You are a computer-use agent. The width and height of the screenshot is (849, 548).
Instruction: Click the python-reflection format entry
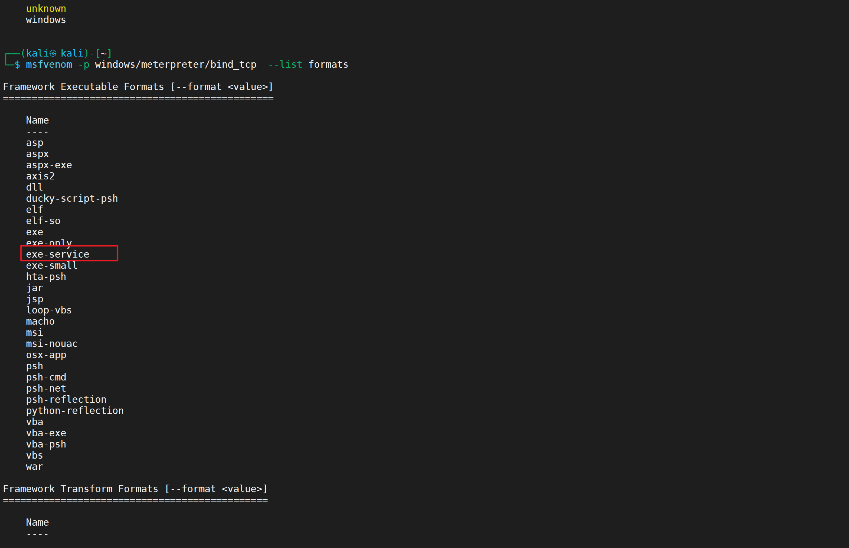pos(75,411)
